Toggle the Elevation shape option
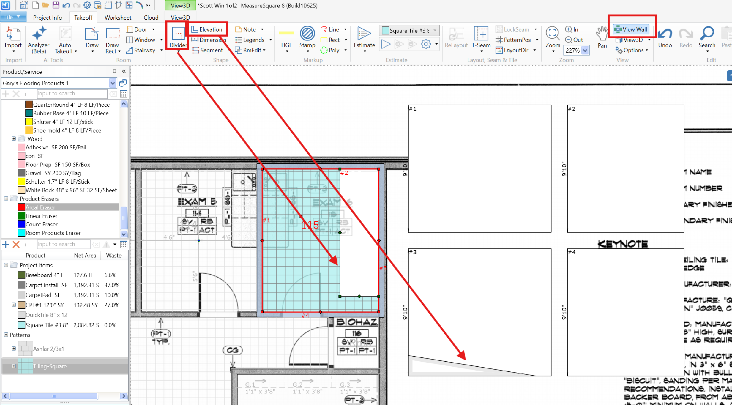Image resolution: width=732 pixels, height=405 pixels. click(207, 29)
